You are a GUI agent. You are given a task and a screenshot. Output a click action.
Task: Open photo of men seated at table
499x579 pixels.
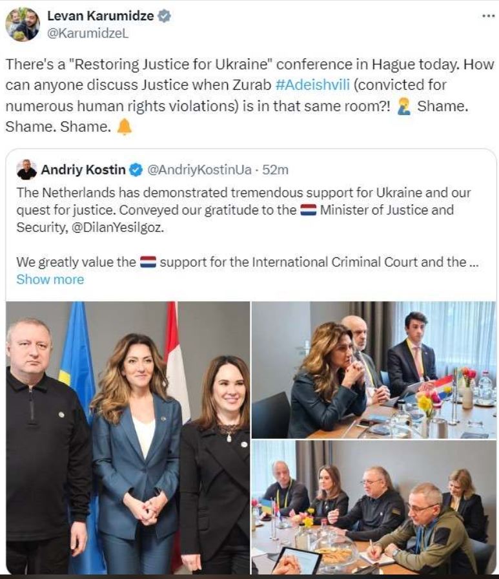click(374, 507)
